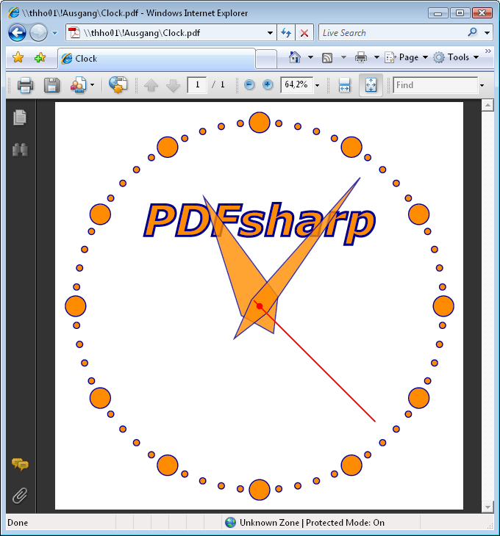Screen dimensions: 500x536
Task: Click the collaboration gear icon in PDF toolbar
Action: point(118,85)
